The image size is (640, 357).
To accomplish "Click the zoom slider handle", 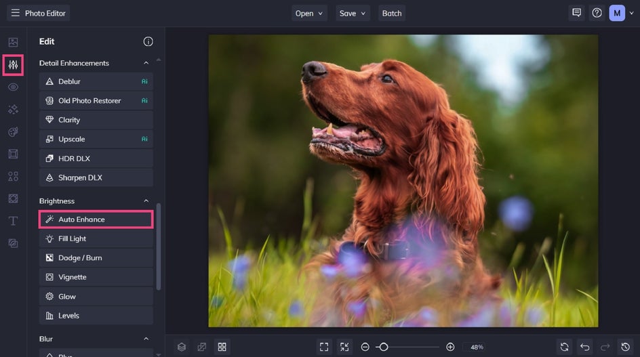I will pyautogui.click(x=383, y=347).
